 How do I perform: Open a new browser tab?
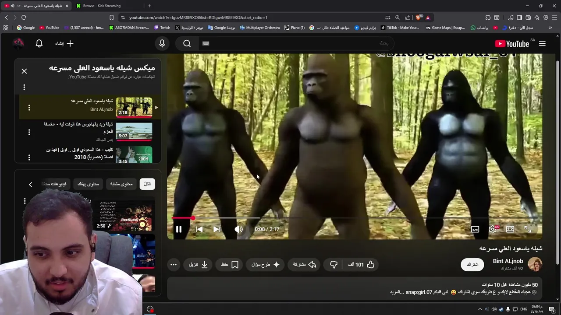149,6
